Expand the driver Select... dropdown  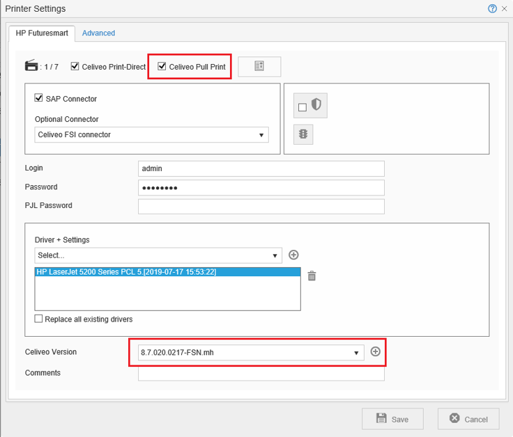(x=158, y=255)
